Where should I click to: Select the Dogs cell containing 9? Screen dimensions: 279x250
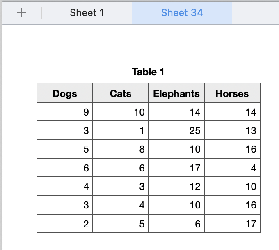[x=65, y=112]
